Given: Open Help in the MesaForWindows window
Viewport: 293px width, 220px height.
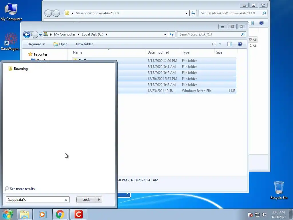Looking at the screenshot, I should [x=262, y=23].
